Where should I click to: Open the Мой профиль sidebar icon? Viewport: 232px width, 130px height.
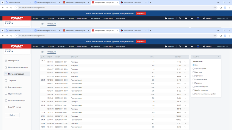6,61
